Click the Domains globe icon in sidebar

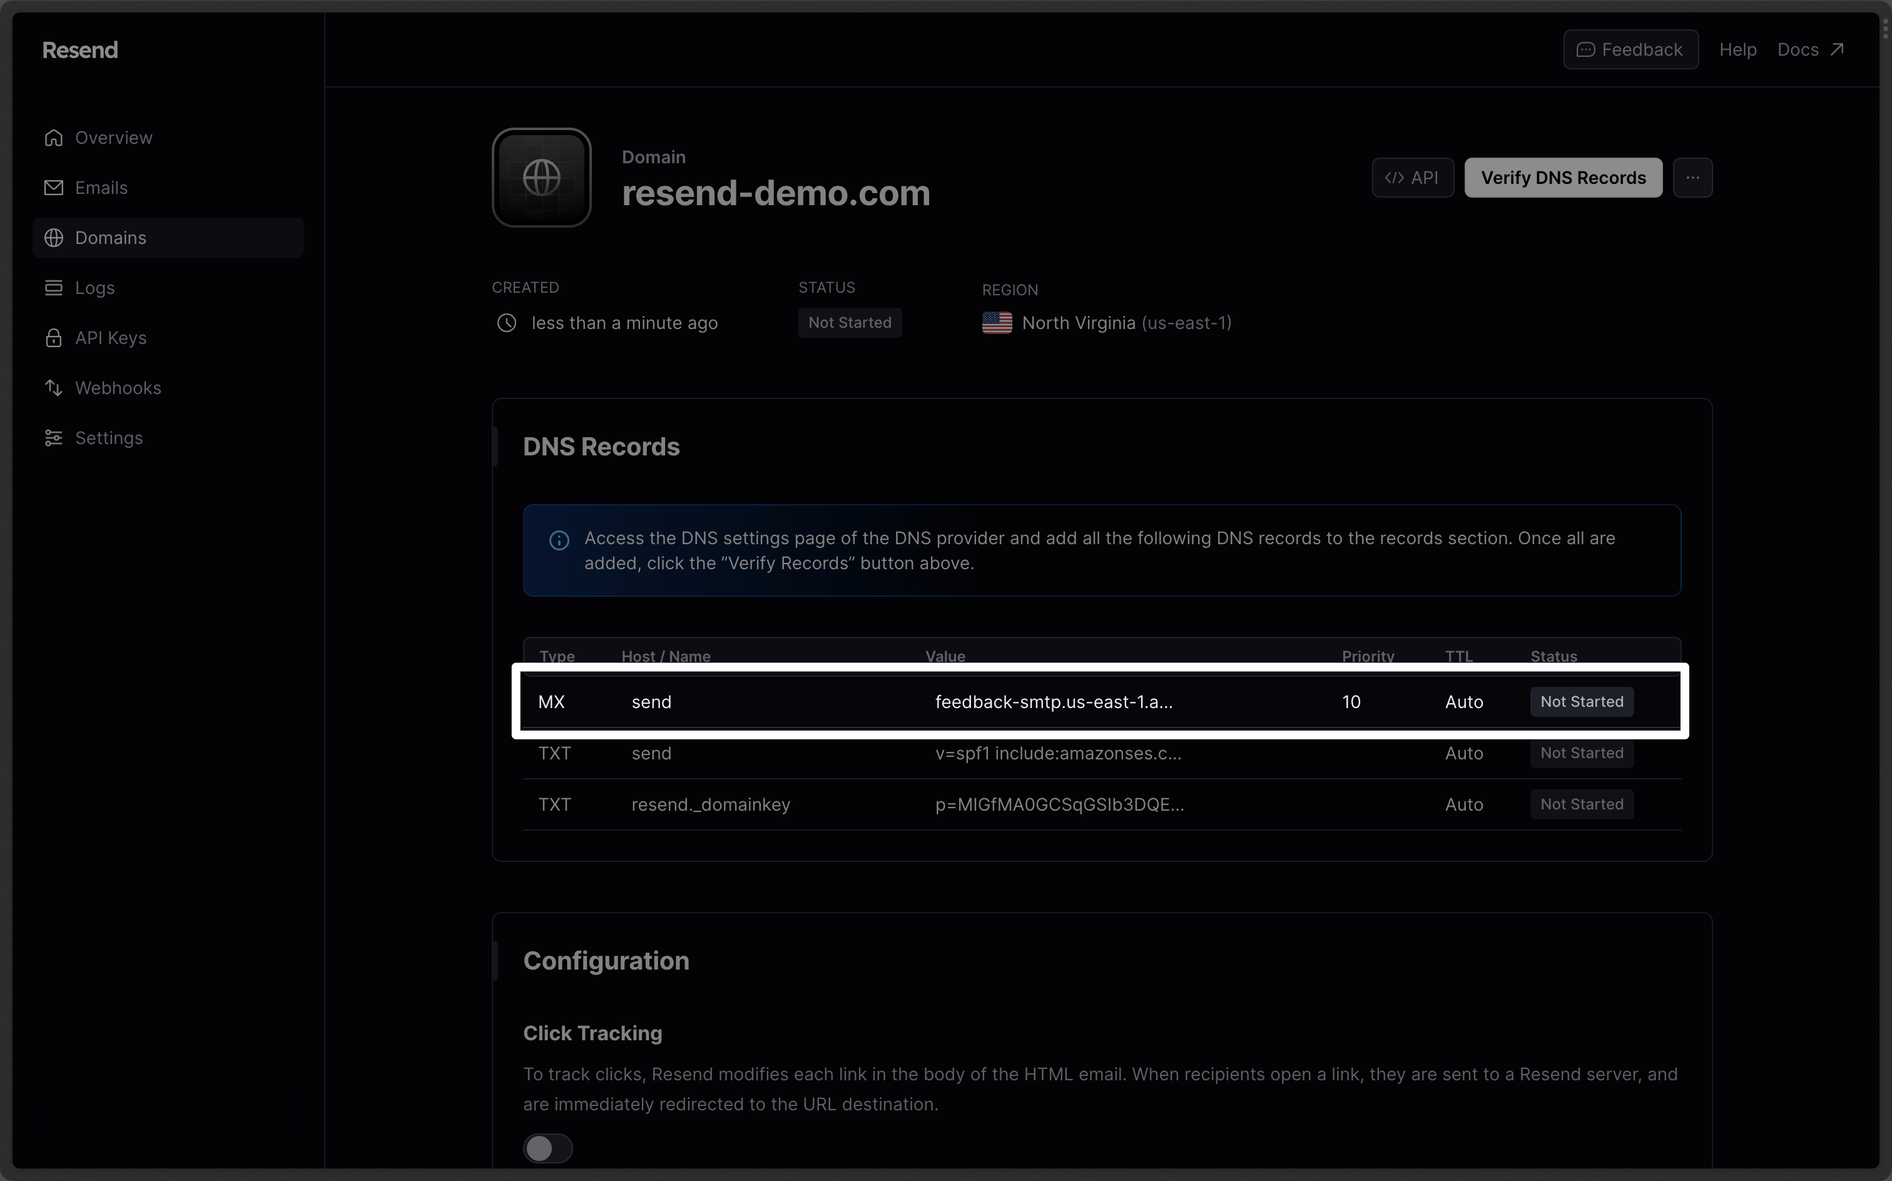coord(53,238)
